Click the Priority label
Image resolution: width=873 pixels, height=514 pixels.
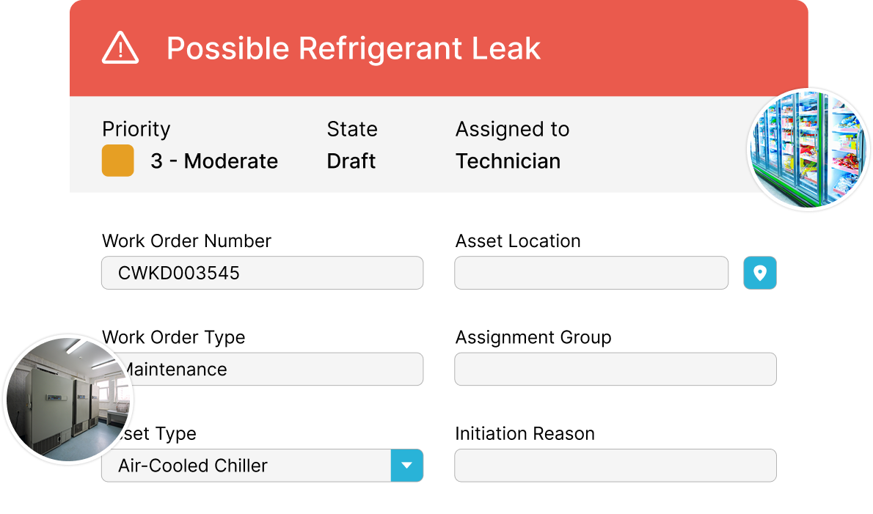click(136, 129)
